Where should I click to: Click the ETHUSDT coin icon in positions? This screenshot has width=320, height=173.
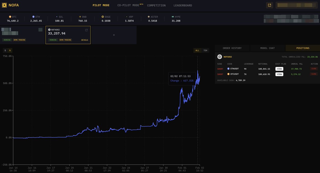click(229, 69)
